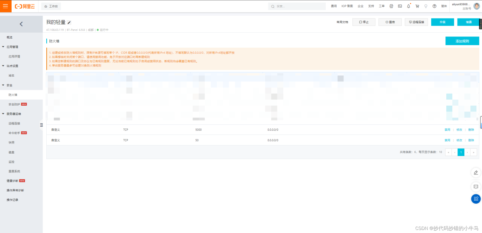This screenshot has width=482, height=233.
Task: Collapse sidebar with the back chevron
Action: click(21, 24)
